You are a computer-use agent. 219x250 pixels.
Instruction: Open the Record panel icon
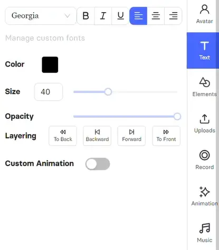(x=204, y=160)
